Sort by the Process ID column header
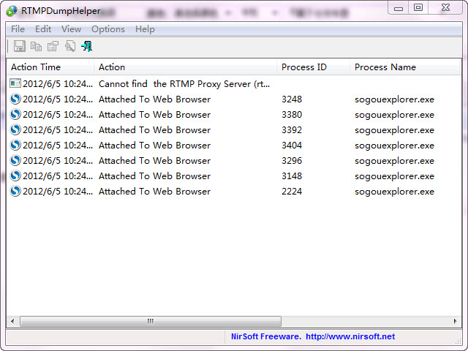468x351 pixels. [313, 67]
